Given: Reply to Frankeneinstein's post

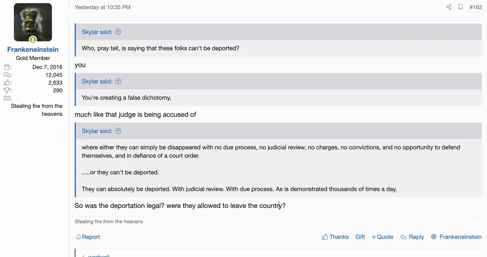Looking at the screenshot, I should [412, 237].
